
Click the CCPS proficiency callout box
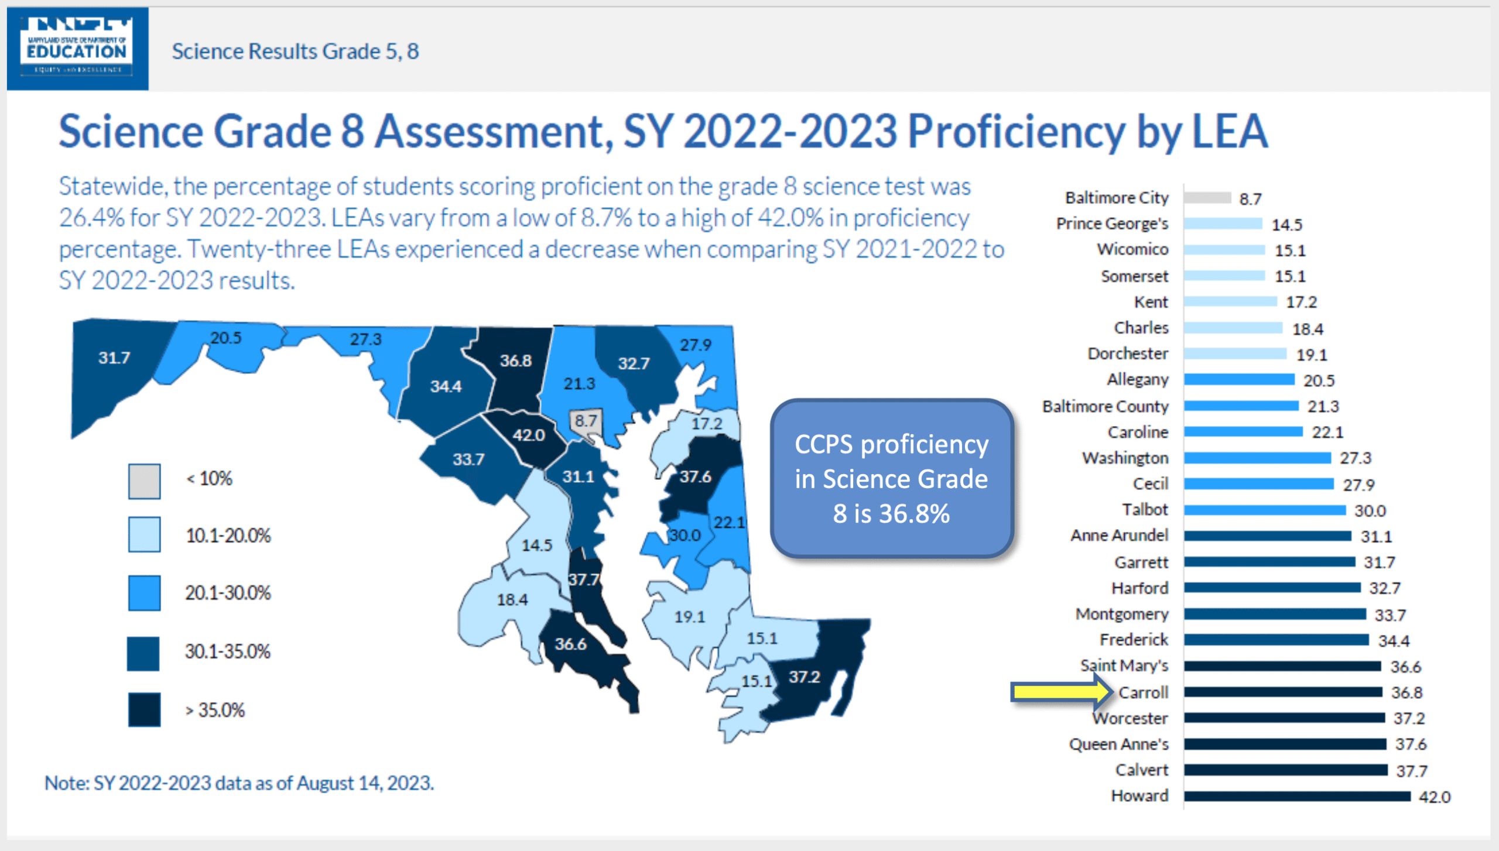point(891,479)
